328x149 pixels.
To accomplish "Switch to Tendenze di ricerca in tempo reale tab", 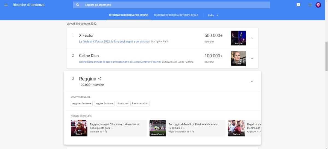I will (176, 15).
